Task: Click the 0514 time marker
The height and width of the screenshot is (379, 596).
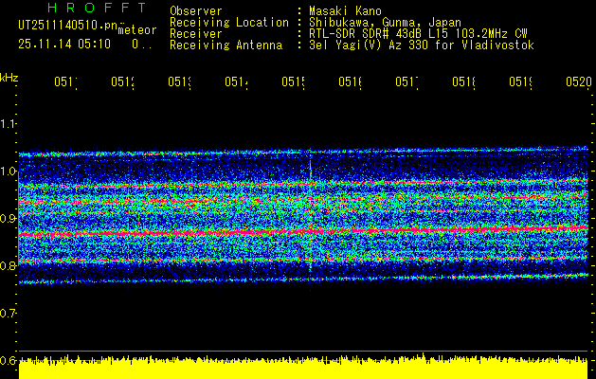Action: [x=237, y=81]
